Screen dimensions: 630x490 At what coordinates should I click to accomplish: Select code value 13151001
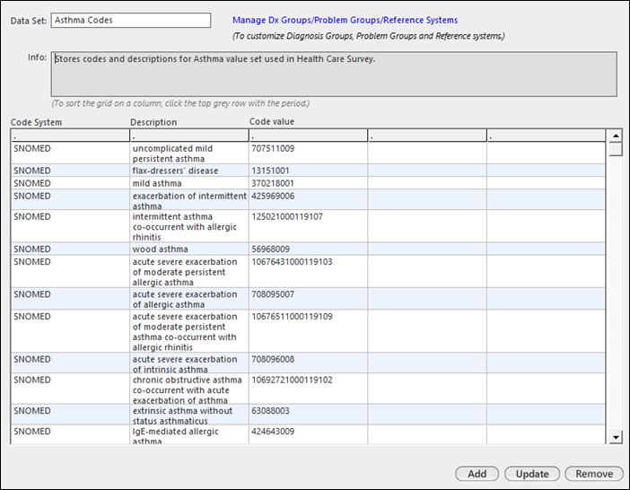(x=308, y=171)
